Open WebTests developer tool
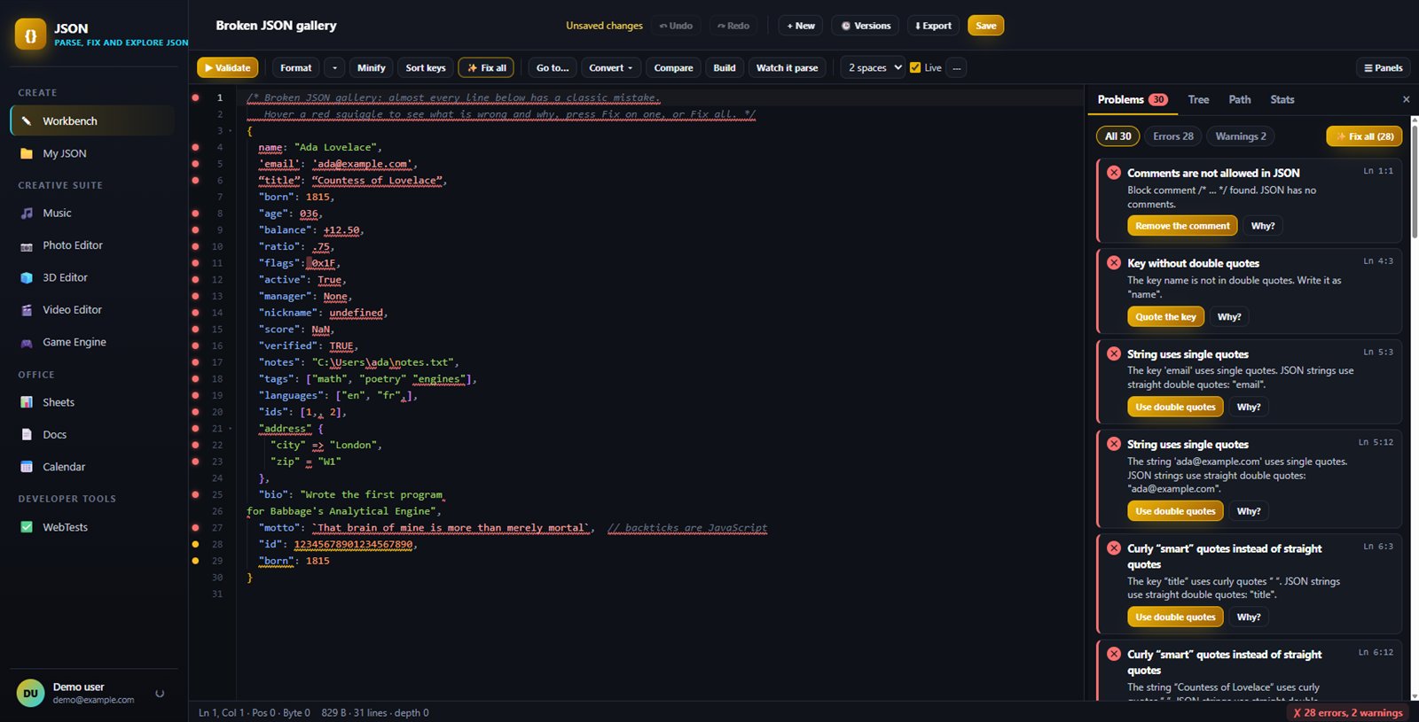 point(92,527)
